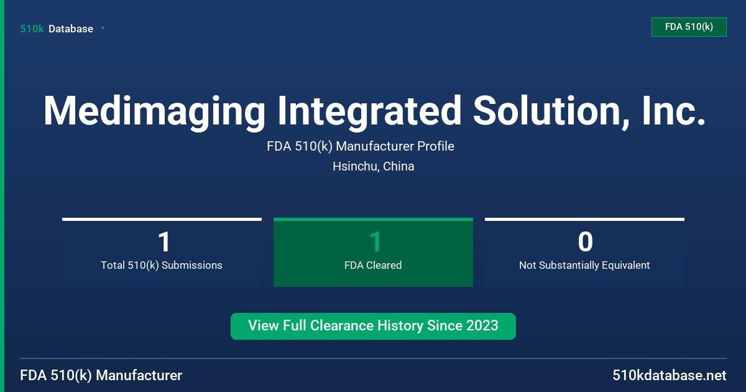The image size is (746, 392).
Task: Click the small green dot beside Database
Action: (103, 28)
